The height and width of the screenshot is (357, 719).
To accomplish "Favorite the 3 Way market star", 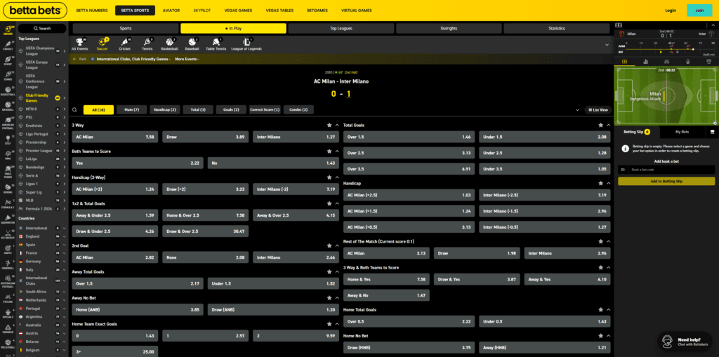I will [329, 125].
